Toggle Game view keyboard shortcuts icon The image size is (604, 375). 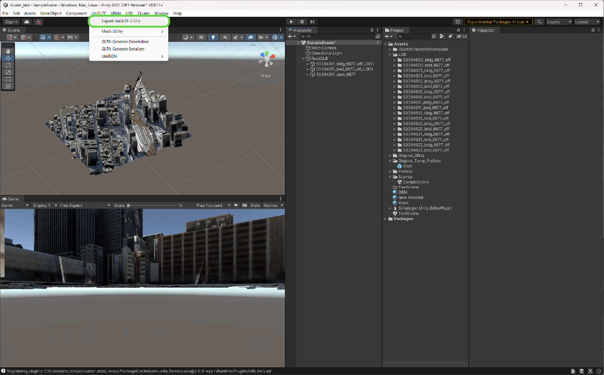(x=245, y=205)
